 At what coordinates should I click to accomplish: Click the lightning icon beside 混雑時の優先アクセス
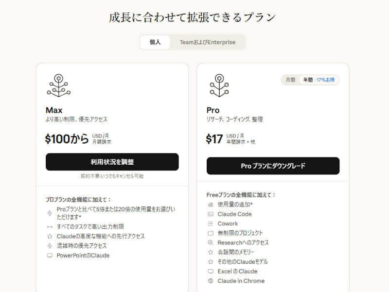pyautogui.click(x=50, y=246)
